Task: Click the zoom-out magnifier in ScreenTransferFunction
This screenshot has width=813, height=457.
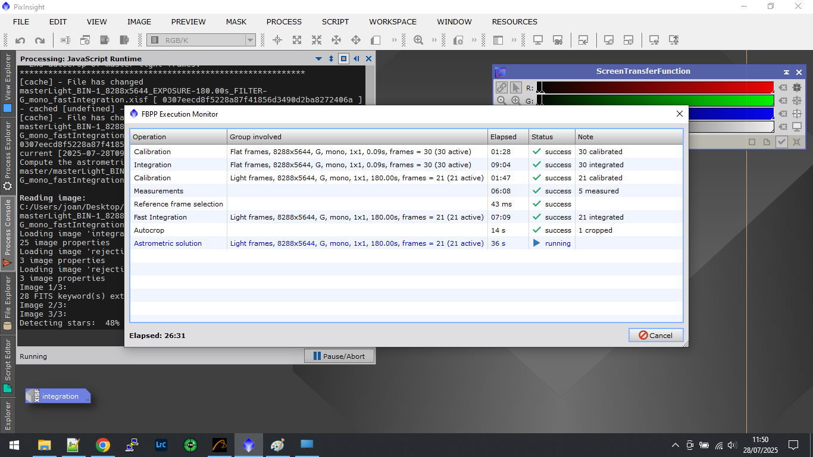Action: click(502, 101)
